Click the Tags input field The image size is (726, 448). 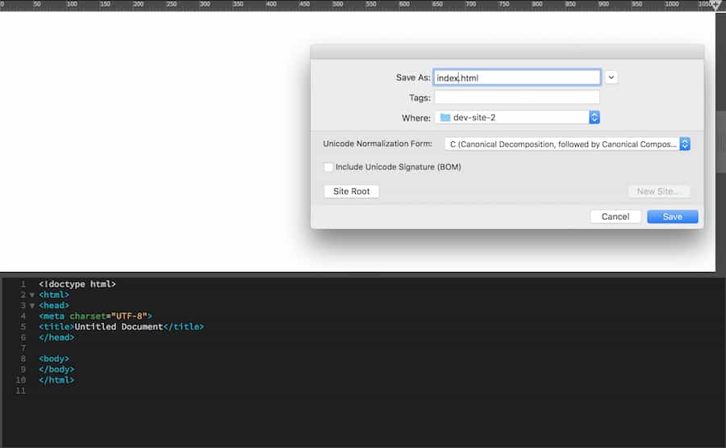click(x=516, y=98)
